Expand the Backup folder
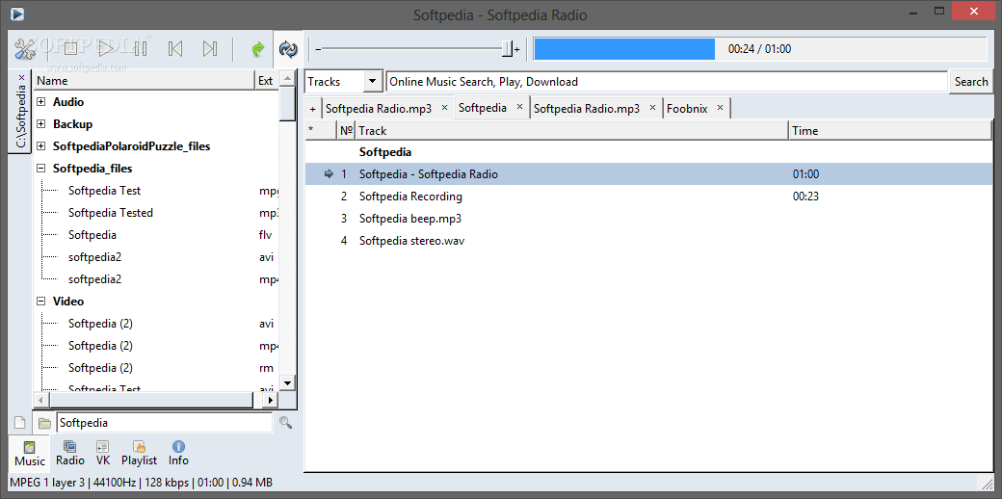 click(40, 124)
